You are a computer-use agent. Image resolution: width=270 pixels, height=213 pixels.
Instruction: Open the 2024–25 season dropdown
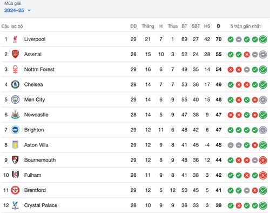pyautogui.click(x=17, y=10)
